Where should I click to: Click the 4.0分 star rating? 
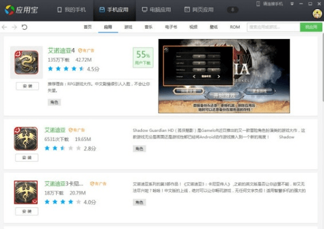point(70,202)
